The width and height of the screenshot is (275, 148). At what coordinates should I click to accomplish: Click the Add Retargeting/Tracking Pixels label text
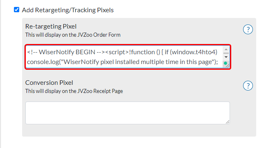(x=68, y=10)
